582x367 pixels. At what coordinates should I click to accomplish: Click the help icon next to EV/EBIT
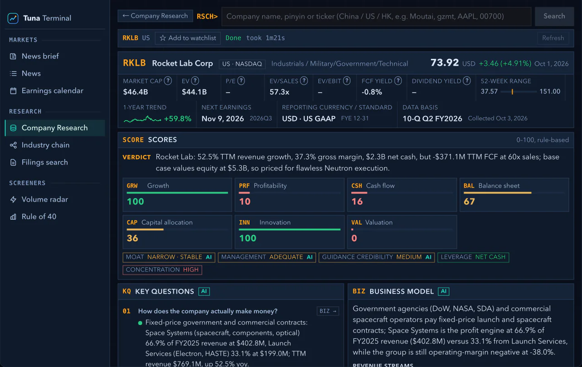pos(347,81)
